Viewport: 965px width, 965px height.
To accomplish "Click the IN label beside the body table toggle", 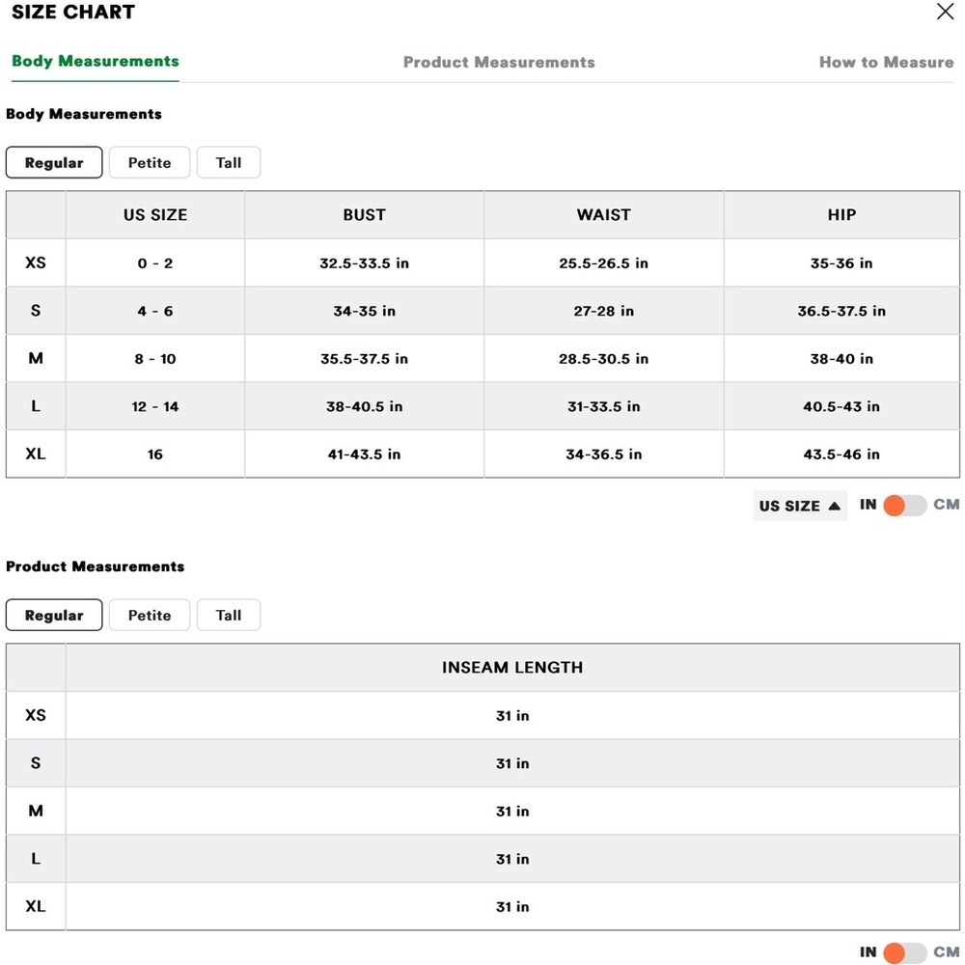I will (x=868, y=505).
